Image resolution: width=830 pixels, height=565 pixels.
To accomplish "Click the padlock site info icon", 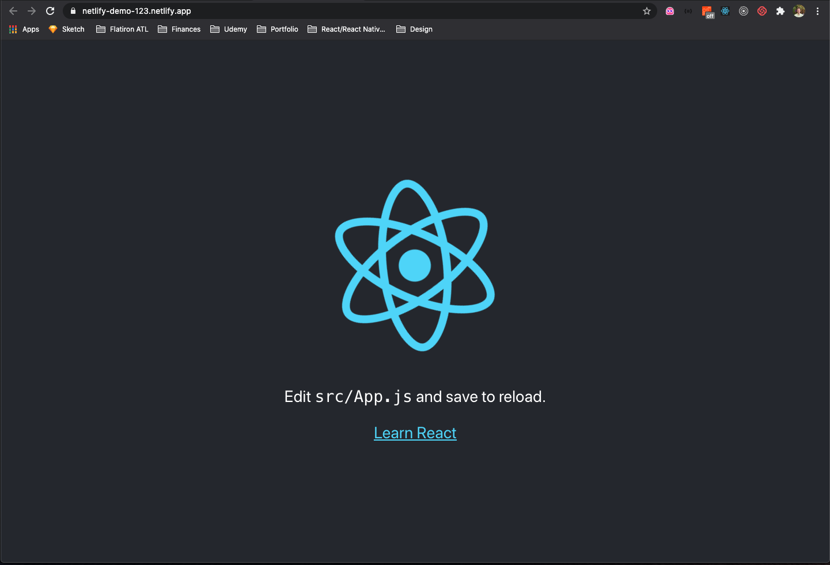I will (x=73, y=11).
